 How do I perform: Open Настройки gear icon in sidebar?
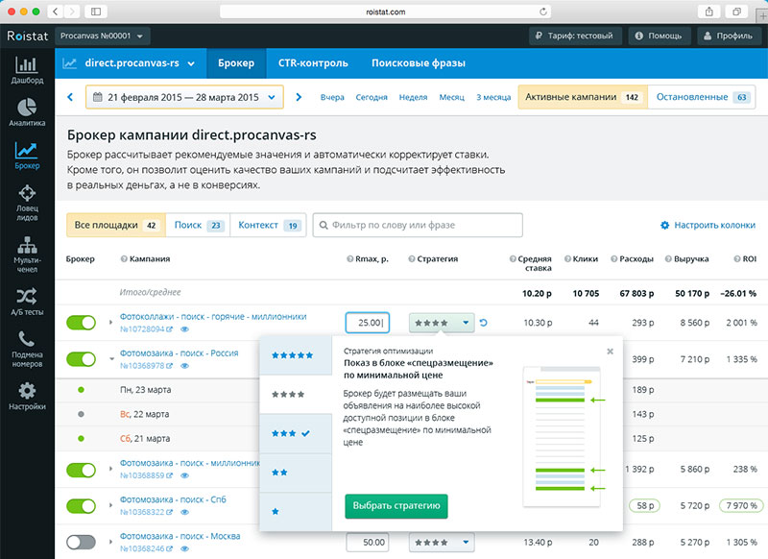[x=27, y=396]
